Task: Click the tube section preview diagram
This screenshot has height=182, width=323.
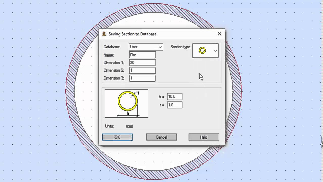Action: pyautogui.click(x=126, y=103)
